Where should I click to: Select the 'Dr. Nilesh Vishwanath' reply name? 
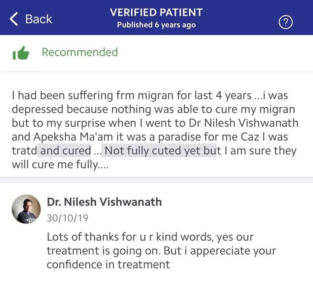[x=104, y=202]
